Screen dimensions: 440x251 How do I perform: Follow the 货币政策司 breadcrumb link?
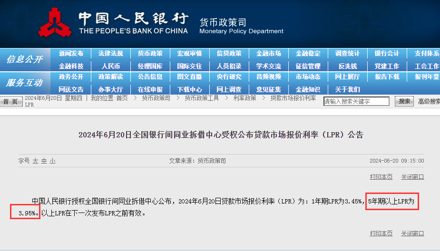pyautogui.click(x=156, y=98)
